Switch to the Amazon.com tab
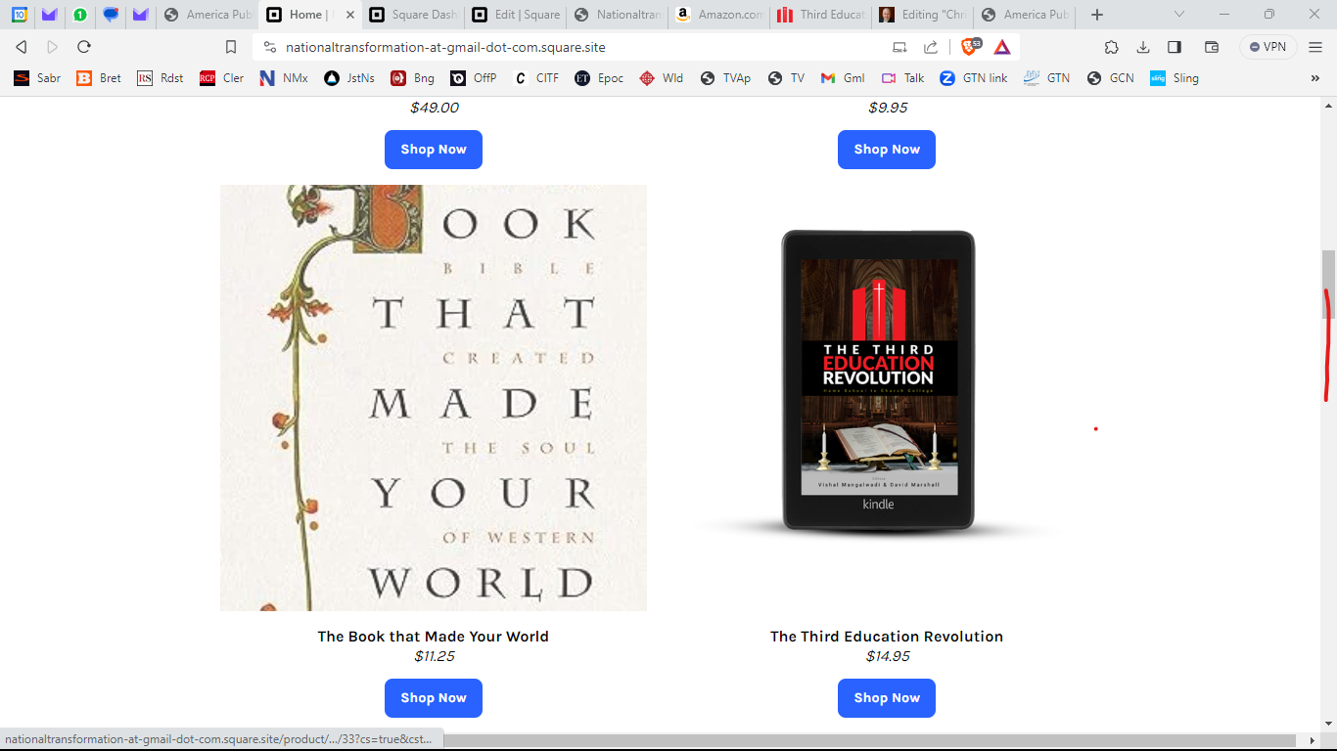1337x751 pixels. [x=719, y=15]
